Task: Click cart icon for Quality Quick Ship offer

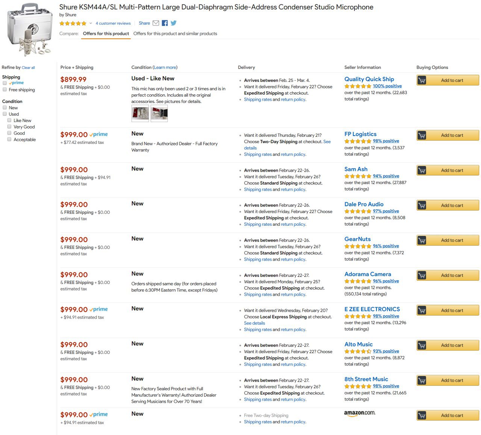Action: click(x=422, y=80)
